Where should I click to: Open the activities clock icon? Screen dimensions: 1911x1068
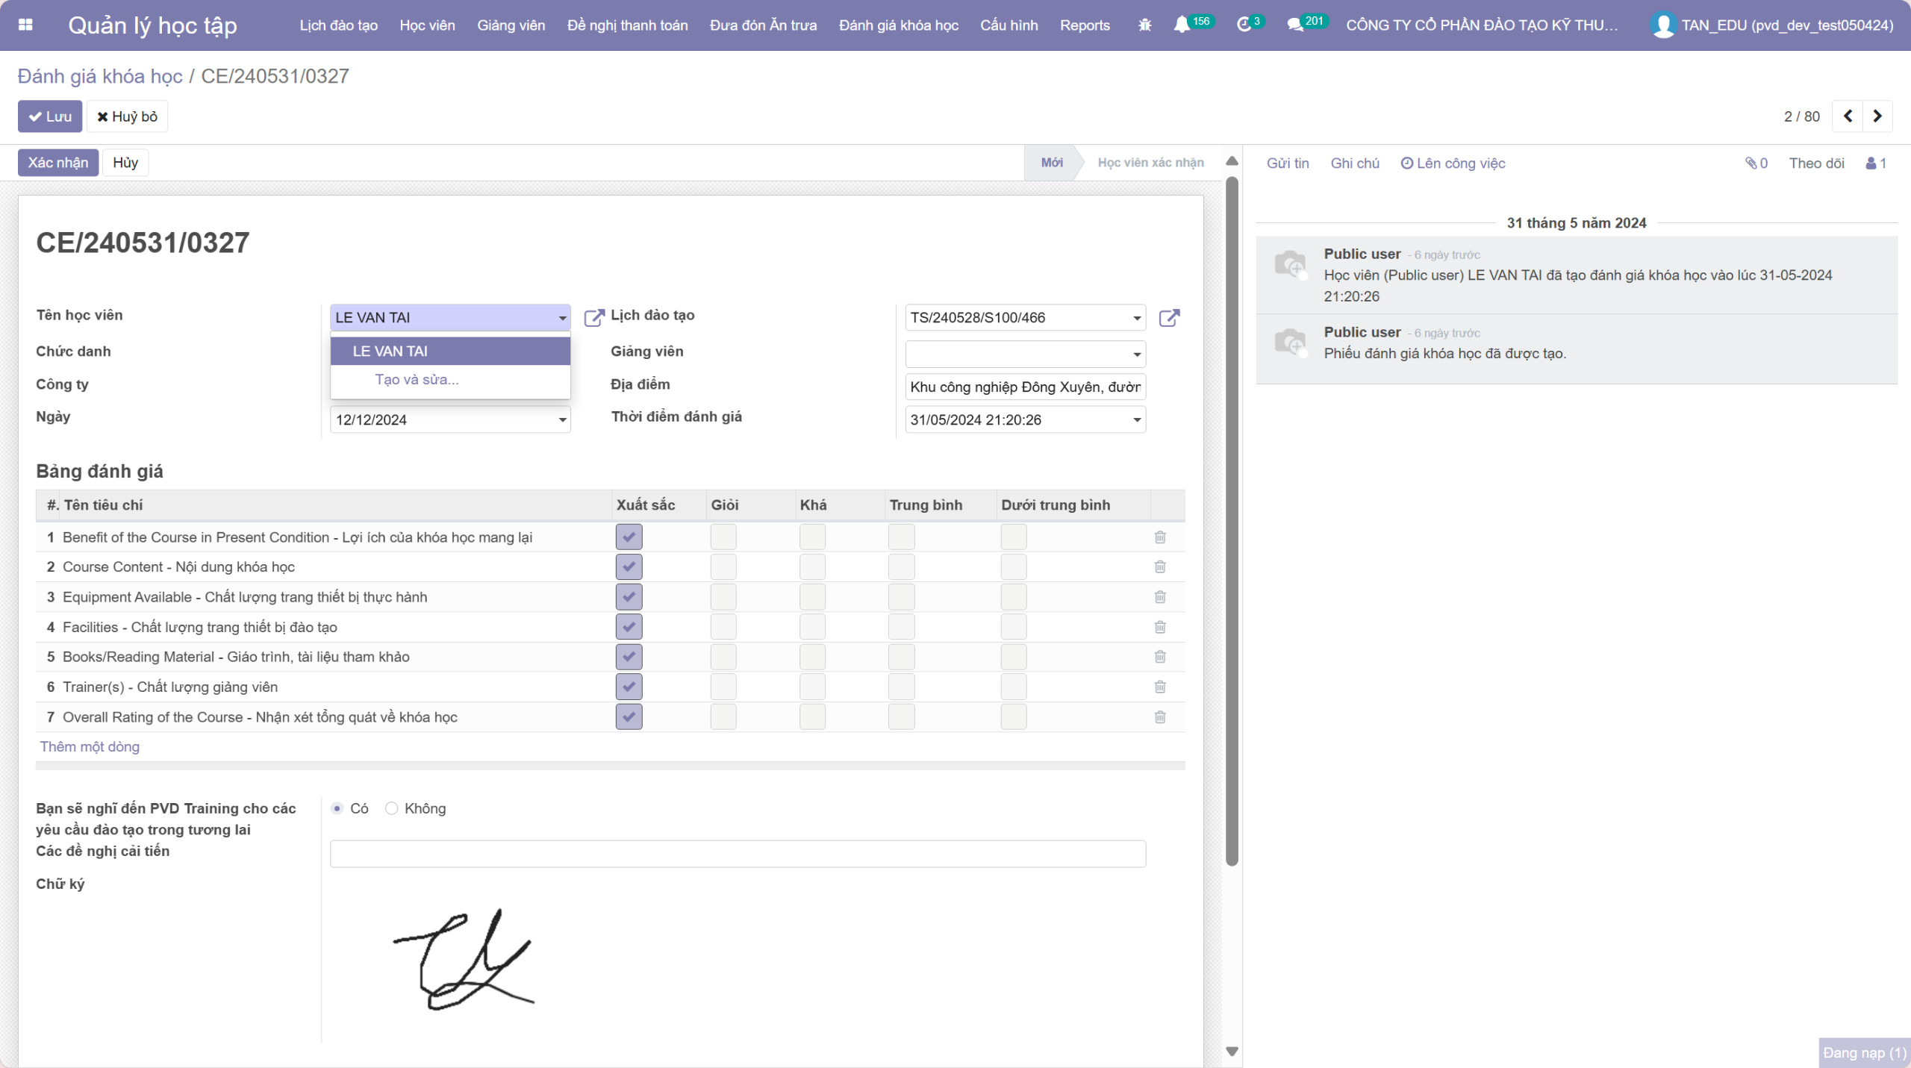[x=1243, y=25]
